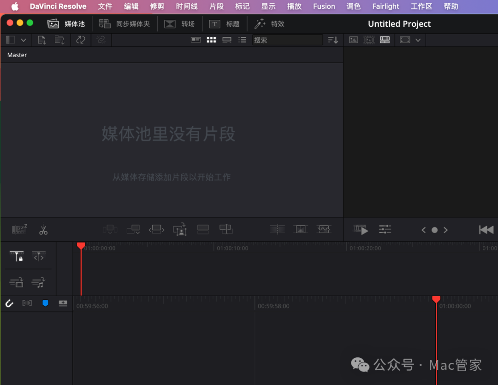
Task: Click the import media folder icon
Action: click(x=59, y=40)
